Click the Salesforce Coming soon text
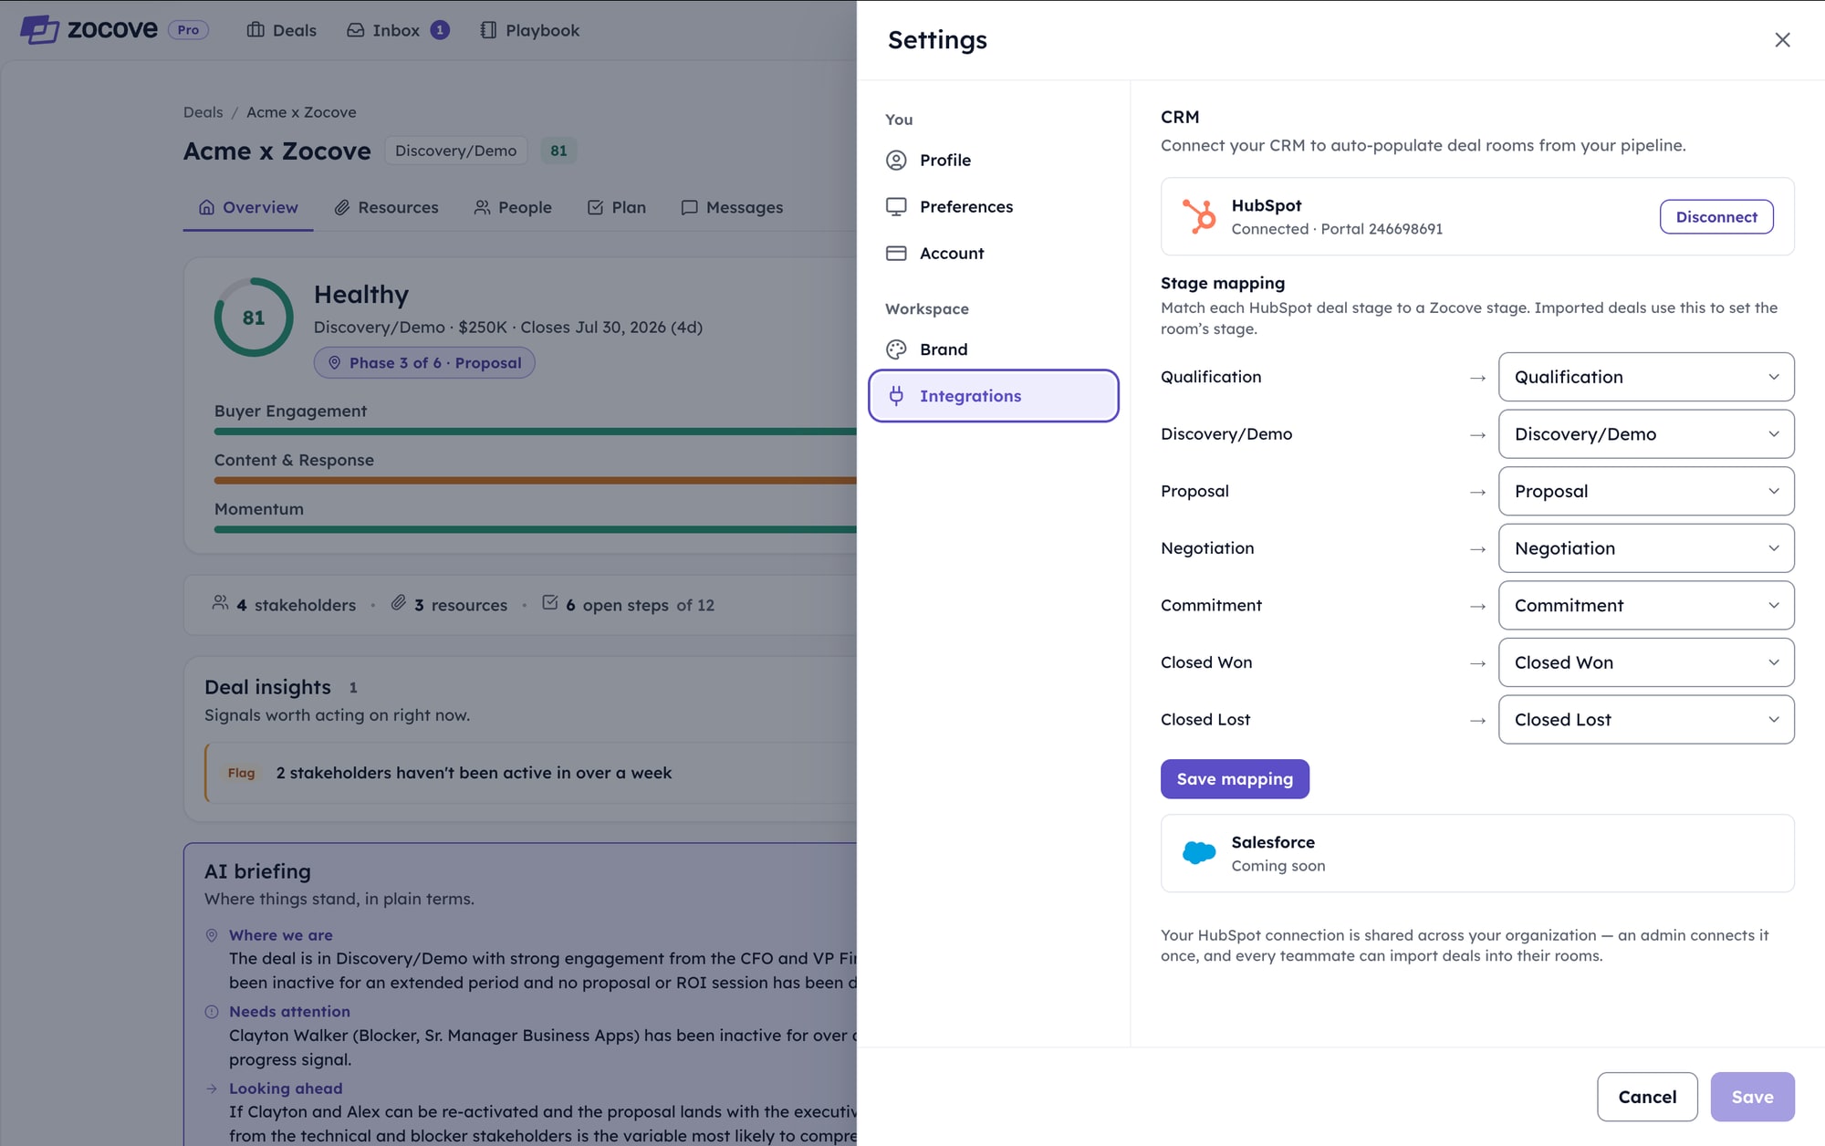Viewport: 1825px width, 1146px height. pyautogui.click(x=1277, y=866)
